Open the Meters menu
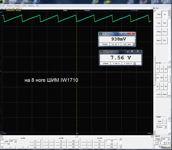Viewport: 172px width, 150px height. 31,6
